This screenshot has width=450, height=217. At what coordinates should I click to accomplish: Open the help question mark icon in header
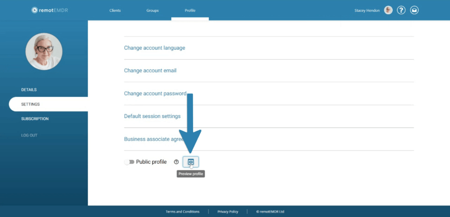click(401, 10)
